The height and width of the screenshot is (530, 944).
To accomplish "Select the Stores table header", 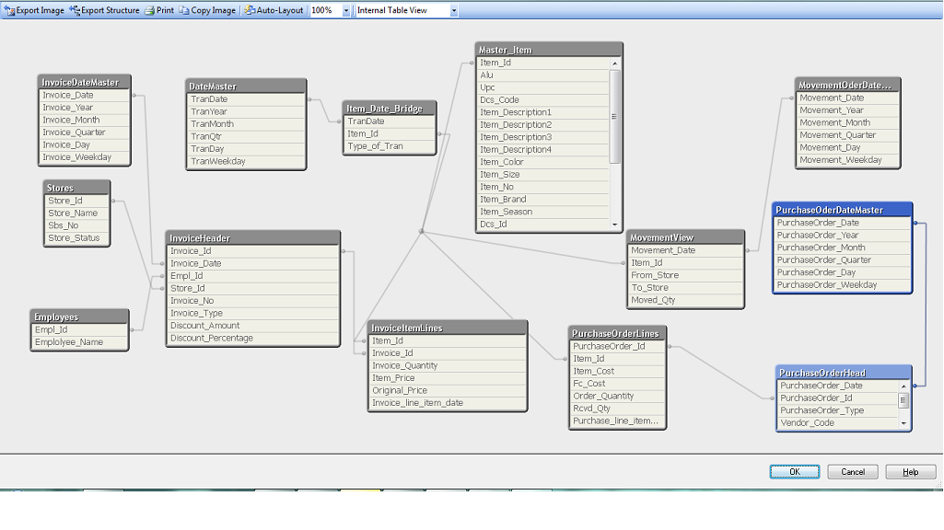I will click(74, 187).
